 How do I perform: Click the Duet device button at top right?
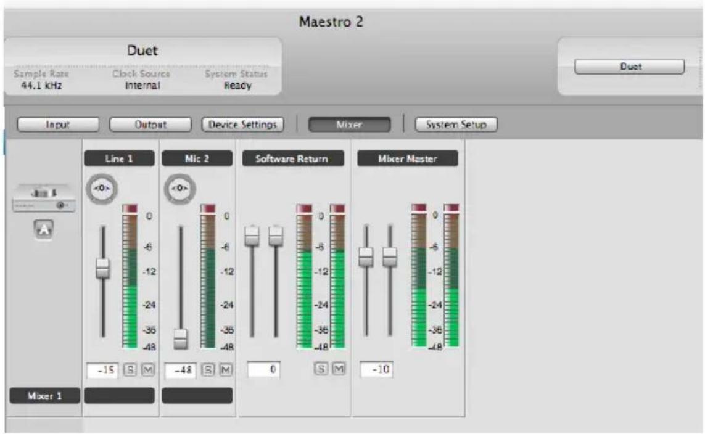pyautogui.click(x=630, y=67)
